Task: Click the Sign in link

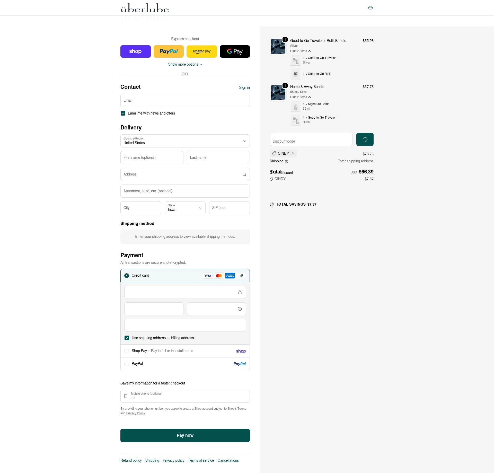Action: click(244, 87)
